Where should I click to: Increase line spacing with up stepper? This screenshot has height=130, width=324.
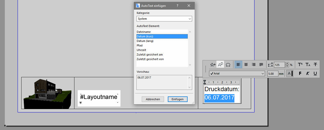tap(287, 63)
